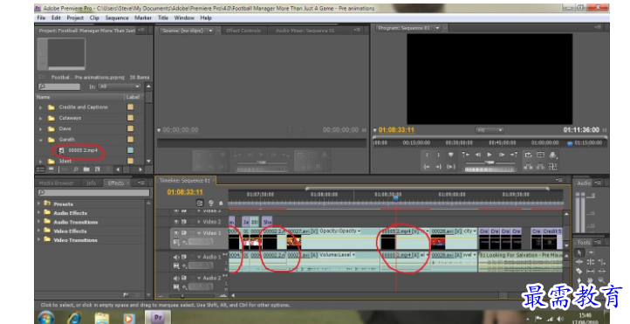
Task: Set unnumbered marker in Program monitor
Action: (x=451, y=155)
